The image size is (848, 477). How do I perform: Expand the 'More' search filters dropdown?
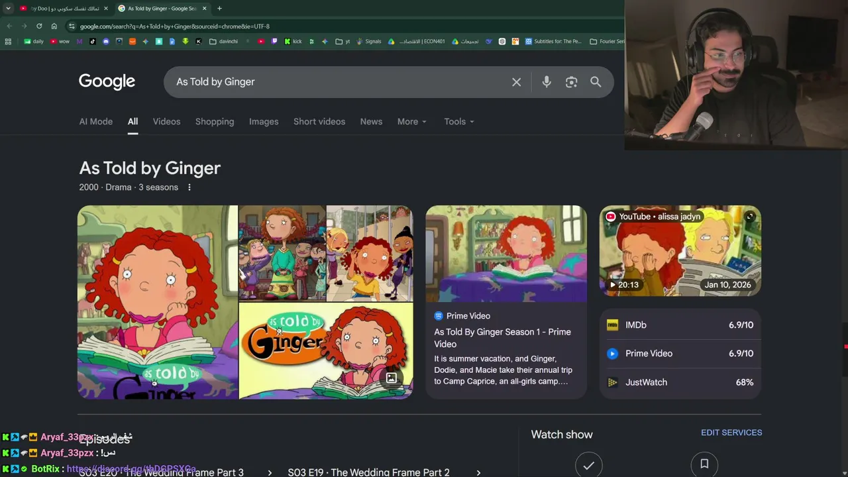(x=412, y=122)
